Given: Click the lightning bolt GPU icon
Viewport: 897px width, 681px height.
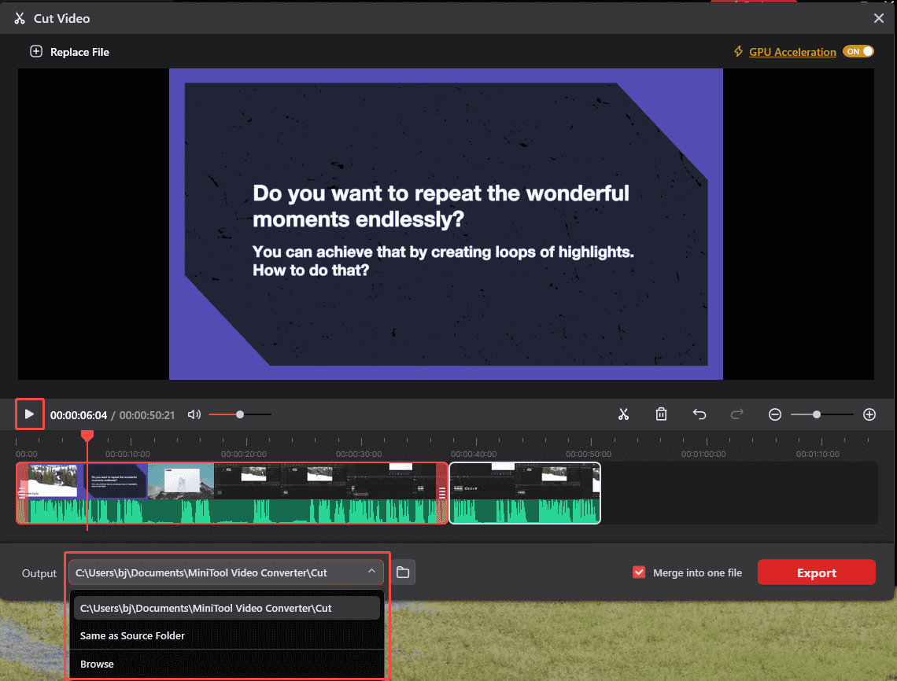Looking at the screenshot, I should (739, 51).
